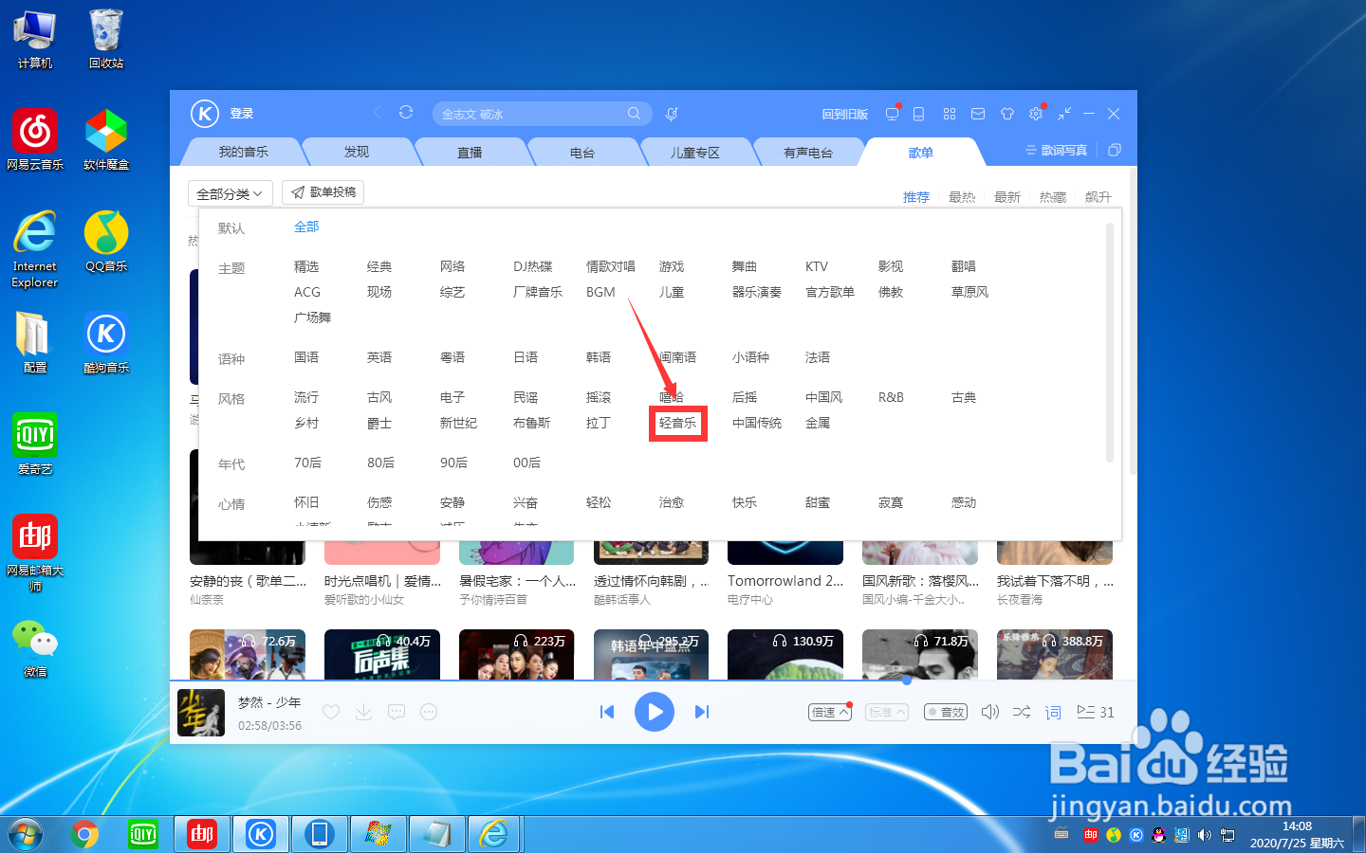Choose the DJ热碟 theme category

532,266
